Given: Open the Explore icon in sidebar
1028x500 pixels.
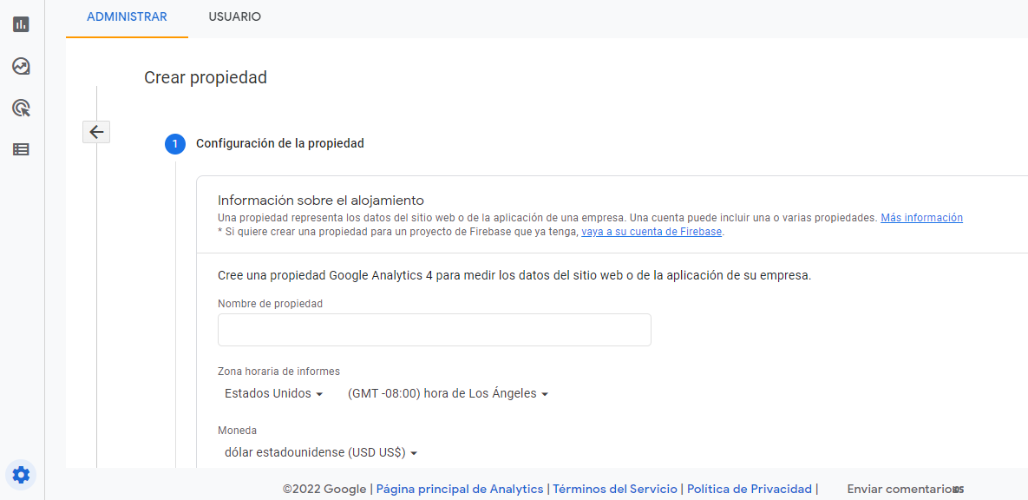Looking at the screenshot, I should tap(21, 66).
